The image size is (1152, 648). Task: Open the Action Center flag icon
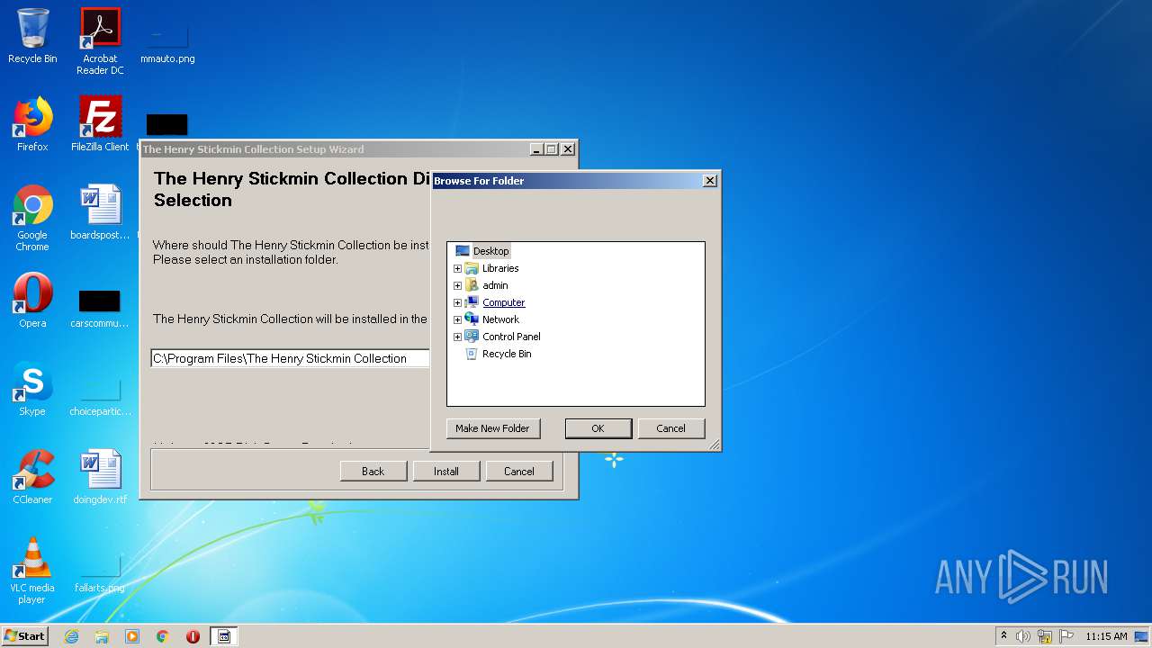pos(1066,636)
